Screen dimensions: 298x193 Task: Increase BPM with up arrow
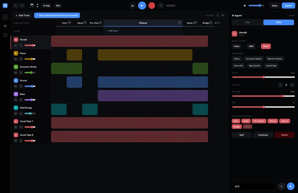(x=37, y=4)
